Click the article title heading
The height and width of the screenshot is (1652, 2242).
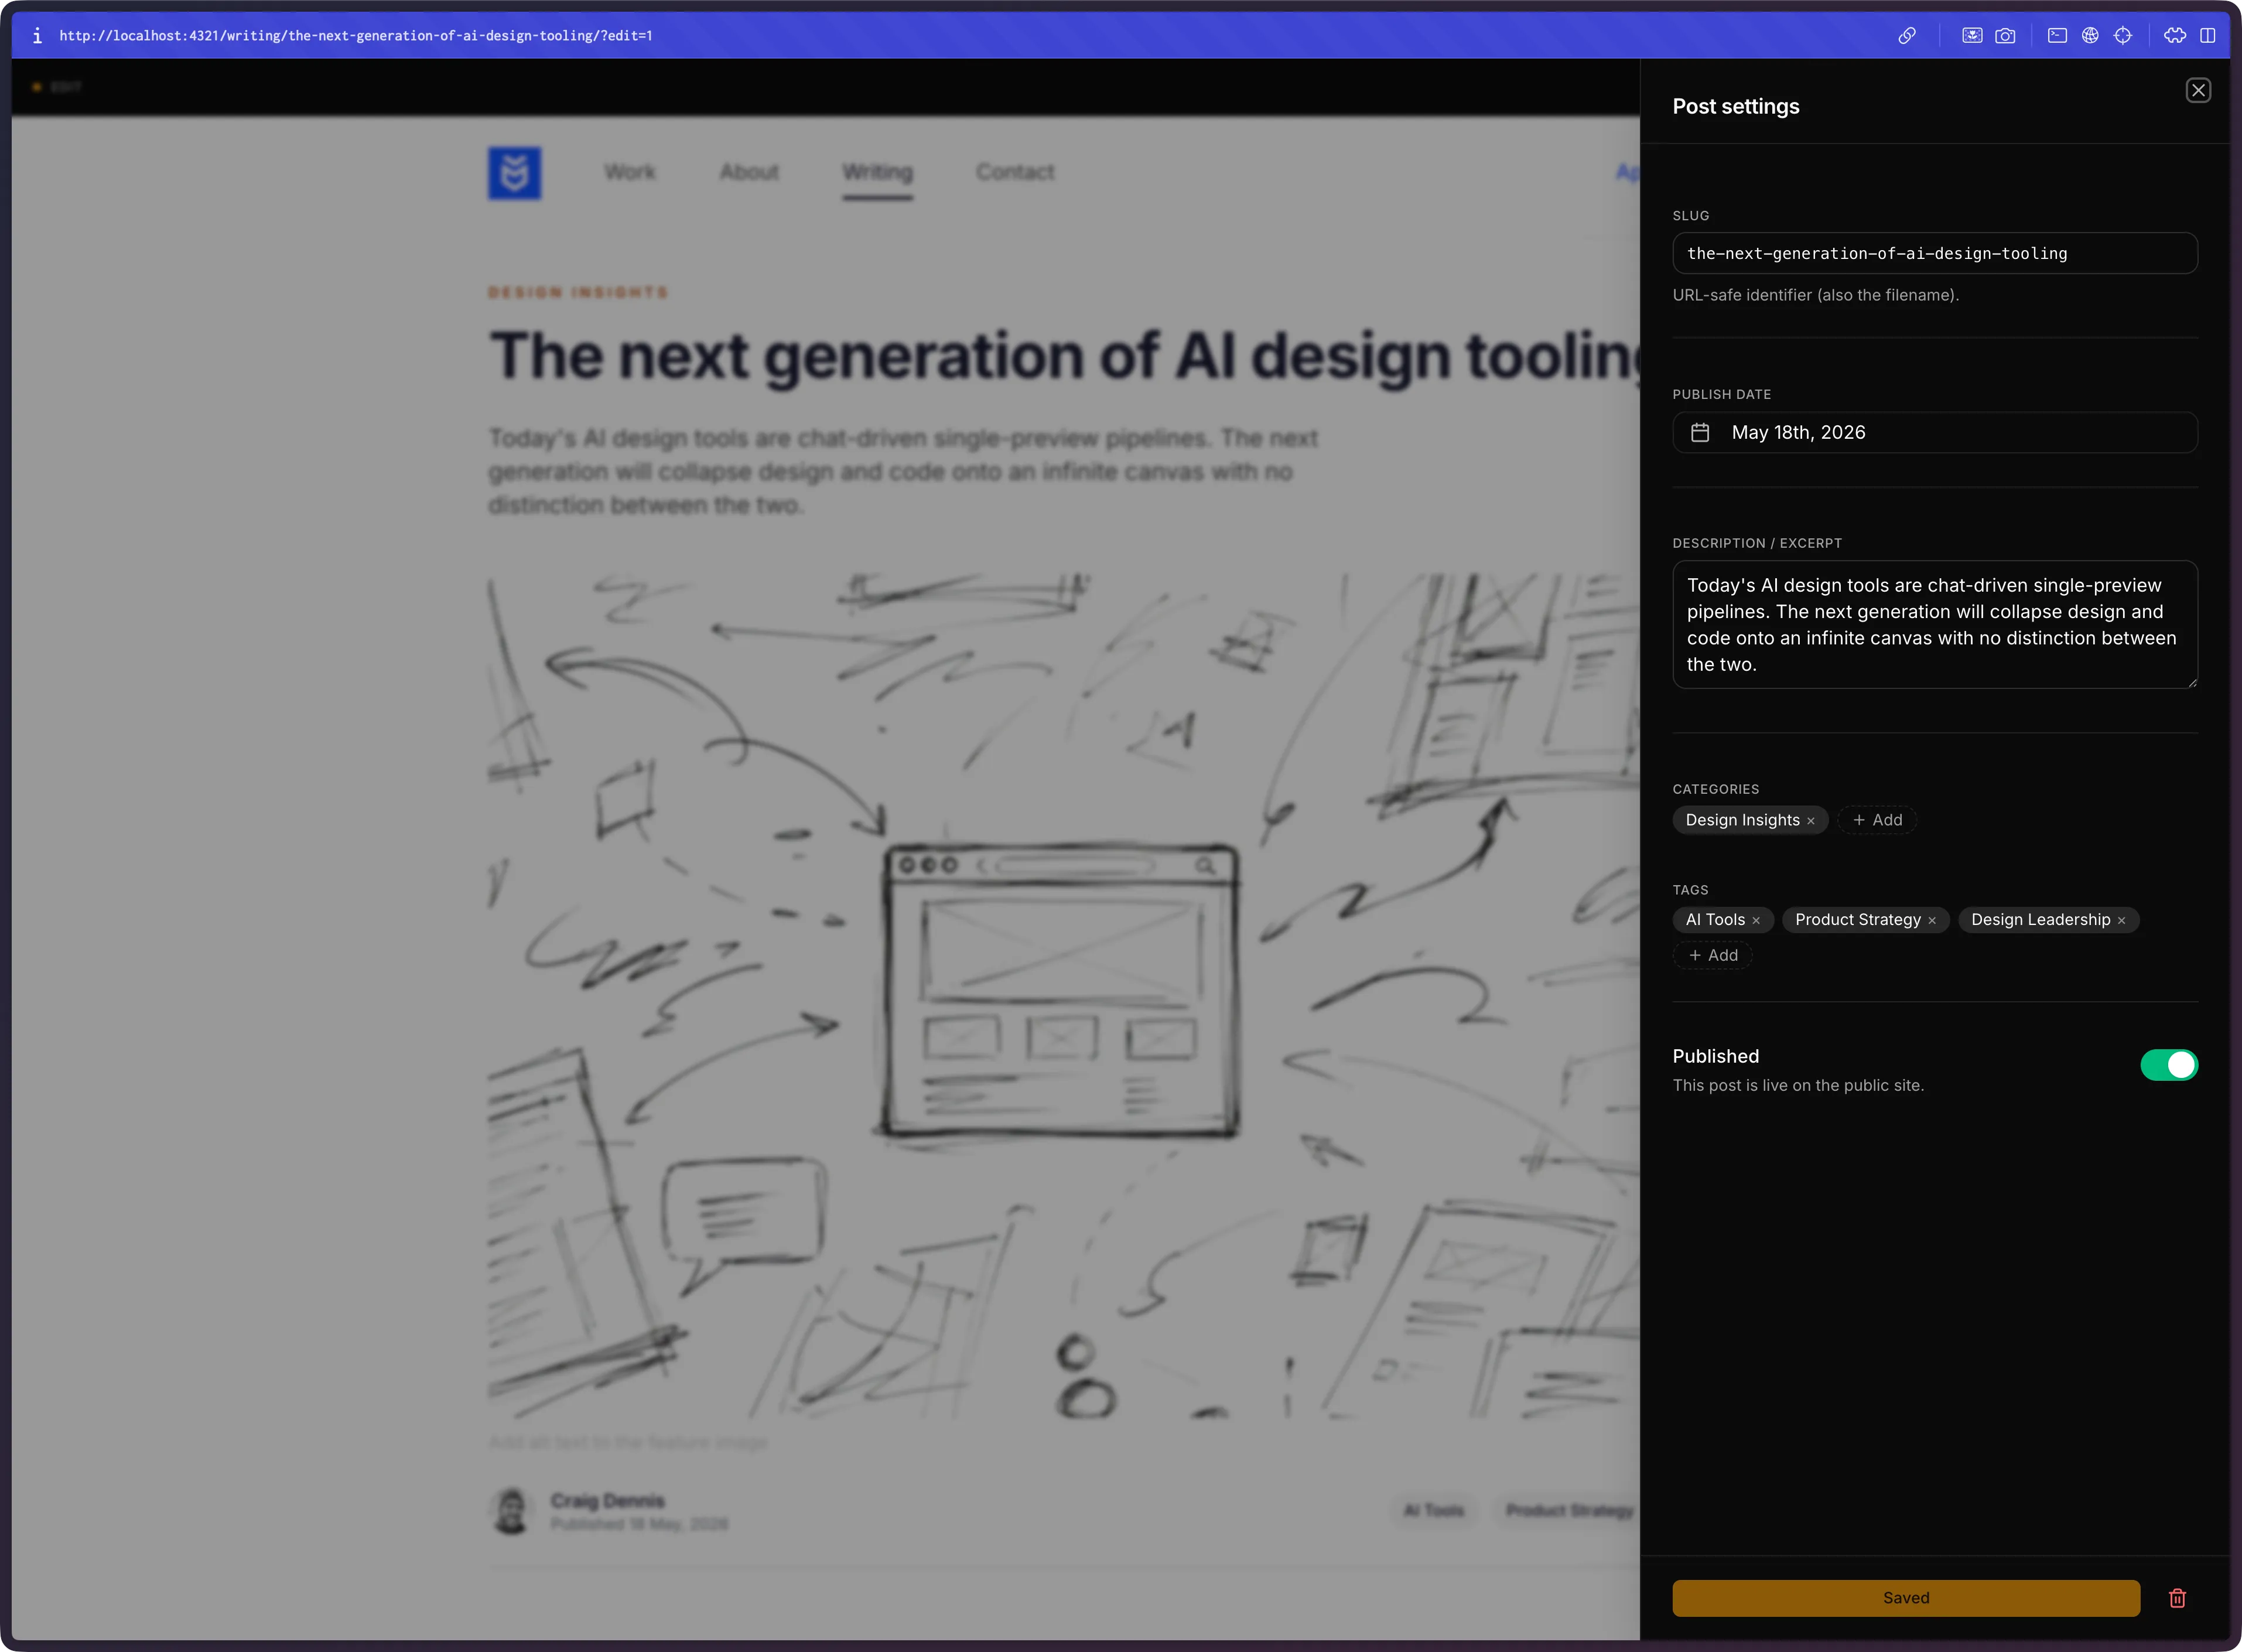[x=1065, y=357]
